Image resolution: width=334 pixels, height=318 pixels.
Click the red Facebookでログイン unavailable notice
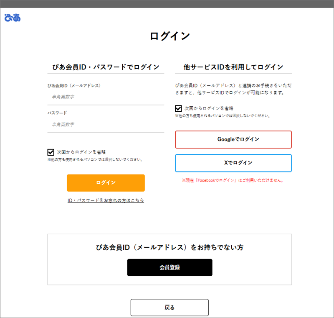(x=233, y=181)
